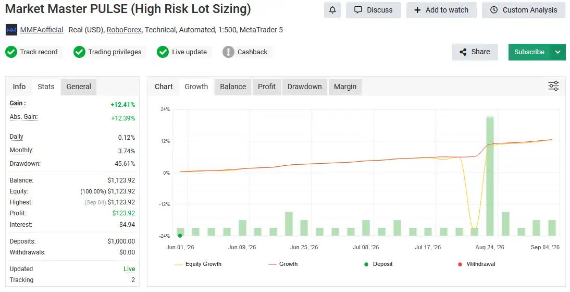The image size is (570, 292).
Task: Click the Trading privileges green checkmark
Action: point(79,52)
